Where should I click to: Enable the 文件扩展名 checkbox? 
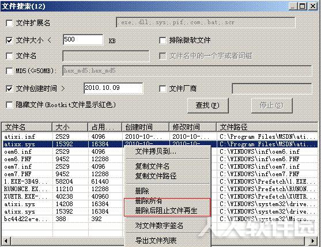click(9, 23)
